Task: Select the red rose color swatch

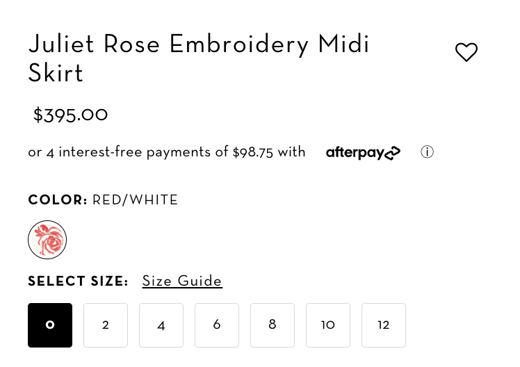Action: click(47, 240)
